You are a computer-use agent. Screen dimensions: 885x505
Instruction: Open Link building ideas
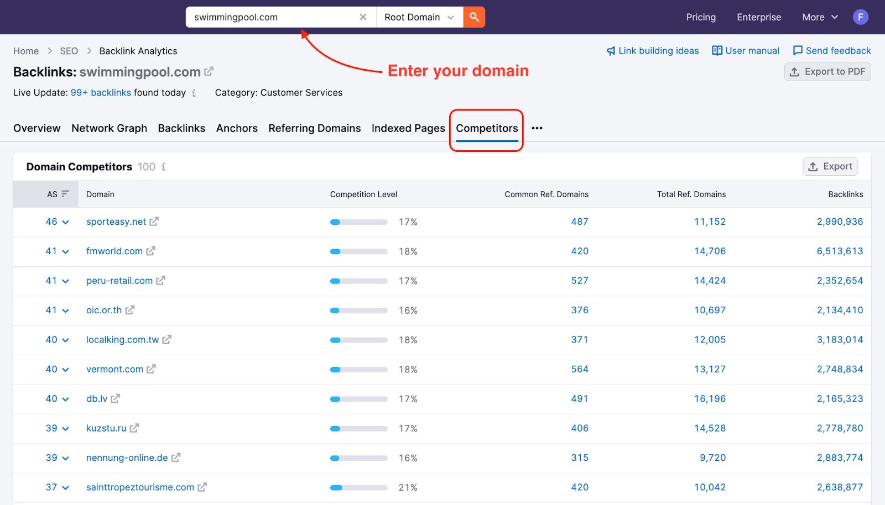point(658,50)
